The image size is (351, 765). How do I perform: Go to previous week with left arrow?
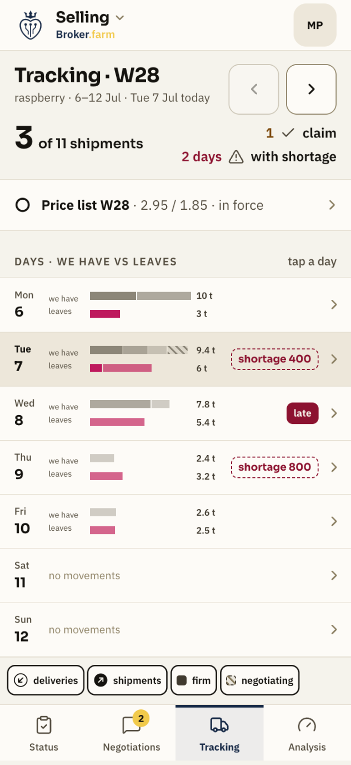click(254, 89)
